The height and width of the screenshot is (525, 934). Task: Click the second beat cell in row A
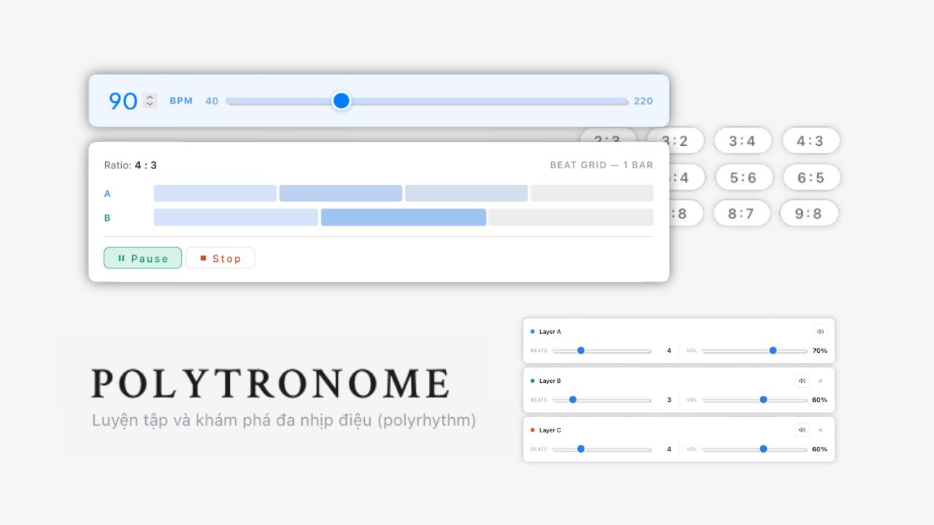click(341, 193)
